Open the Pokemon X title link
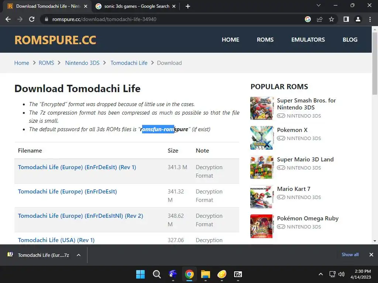The height and width of the screenshot is (283, 378). pos(292,130)
